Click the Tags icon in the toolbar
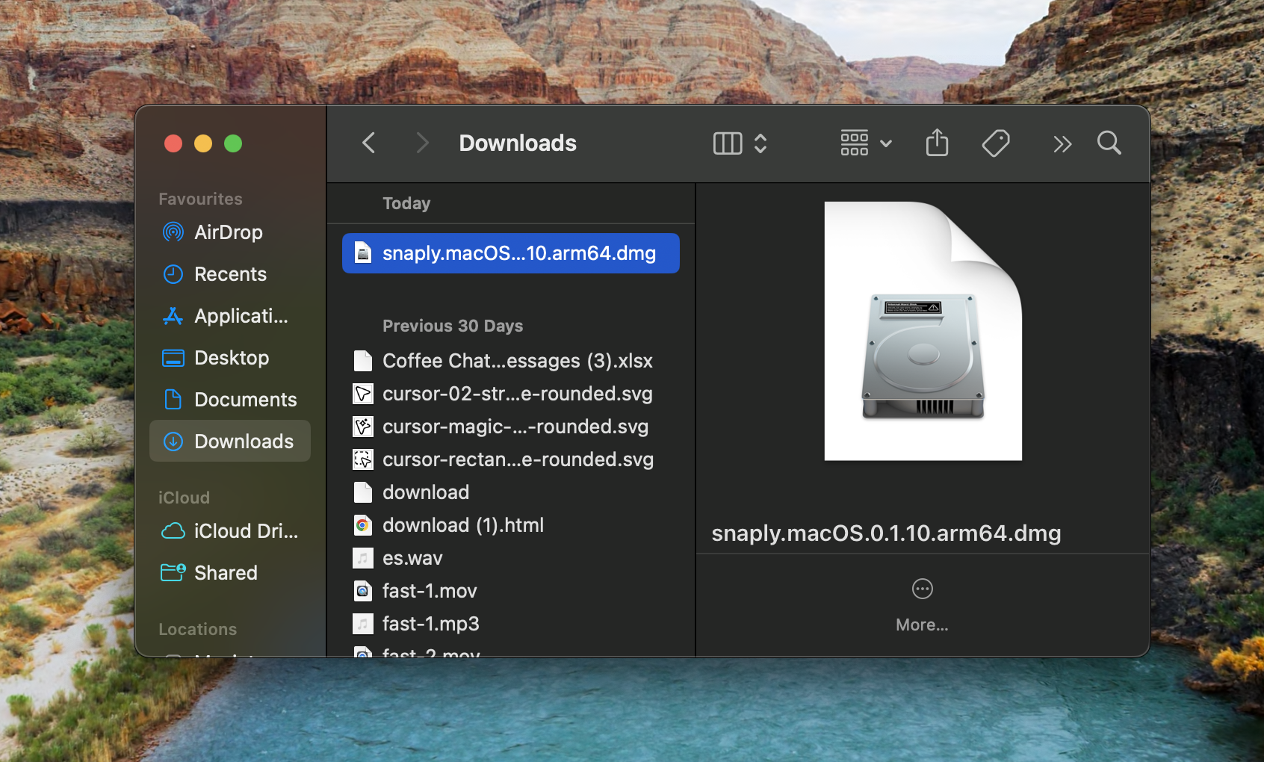This screenshot has width=1264, height=762. 997,143
